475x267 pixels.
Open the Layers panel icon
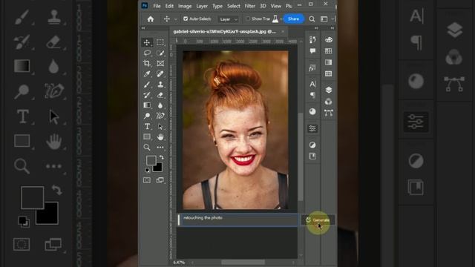pyautogui.click(x=328, y=90)
